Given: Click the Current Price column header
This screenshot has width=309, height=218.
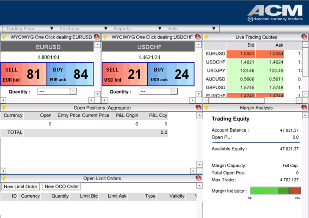Looking at the screenshot, I should 96,116.
